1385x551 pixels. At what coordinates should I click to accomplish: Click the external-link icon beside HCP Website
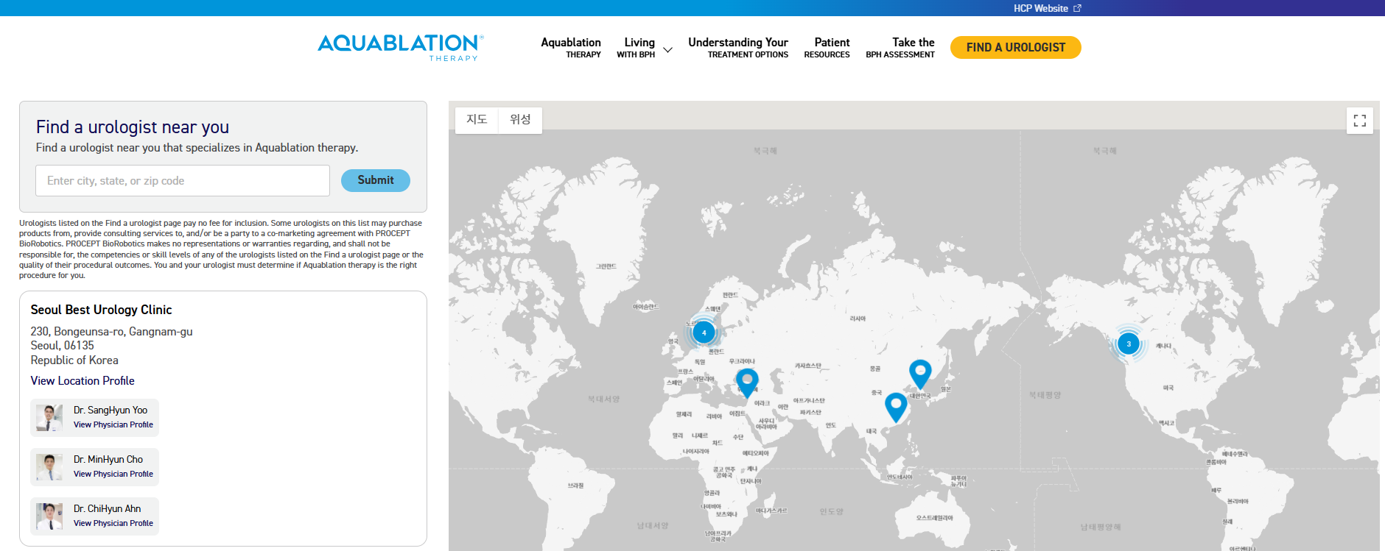click(x=1077, y=8)
